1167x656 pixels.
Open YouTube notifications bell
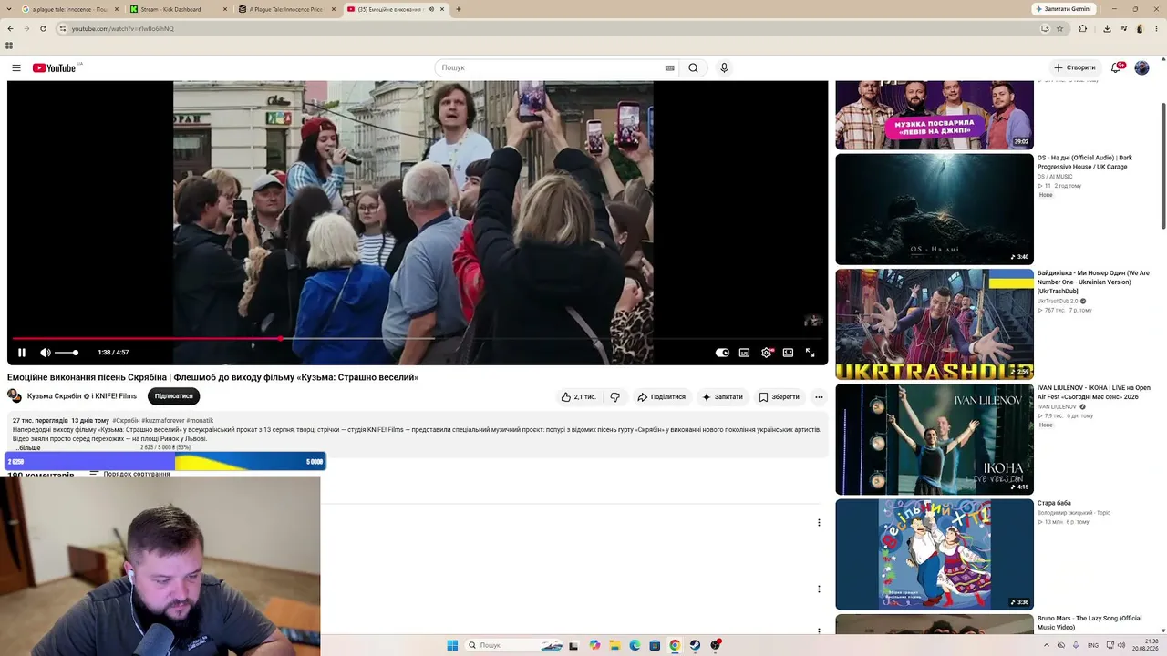coord(1115,67)
